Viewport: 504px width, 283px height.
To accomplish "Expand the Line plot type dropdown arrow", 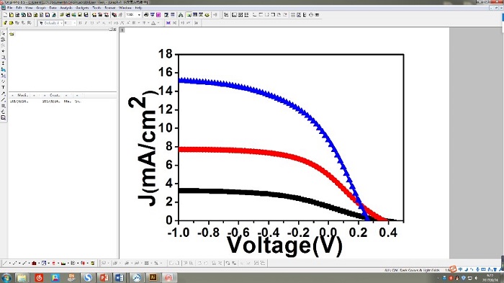I will pyautogui.click(x=9, y=263).
